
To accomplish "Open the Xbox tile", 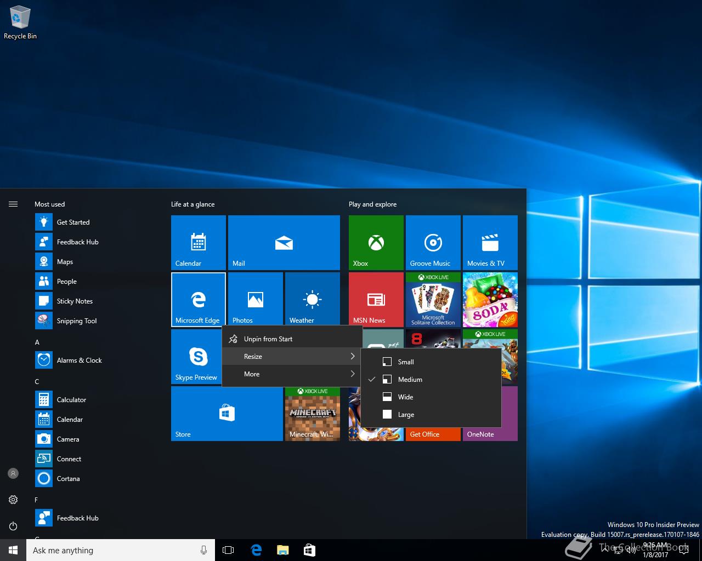I will point(376,242).
